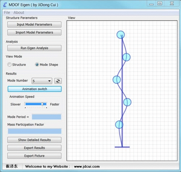Open the Mode Number dropdown
Viewport: 181px width, 172px height.
[x=42, y=81]
